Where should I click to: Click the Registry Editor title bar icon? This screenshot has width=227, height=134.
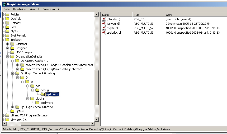point(4,4)
